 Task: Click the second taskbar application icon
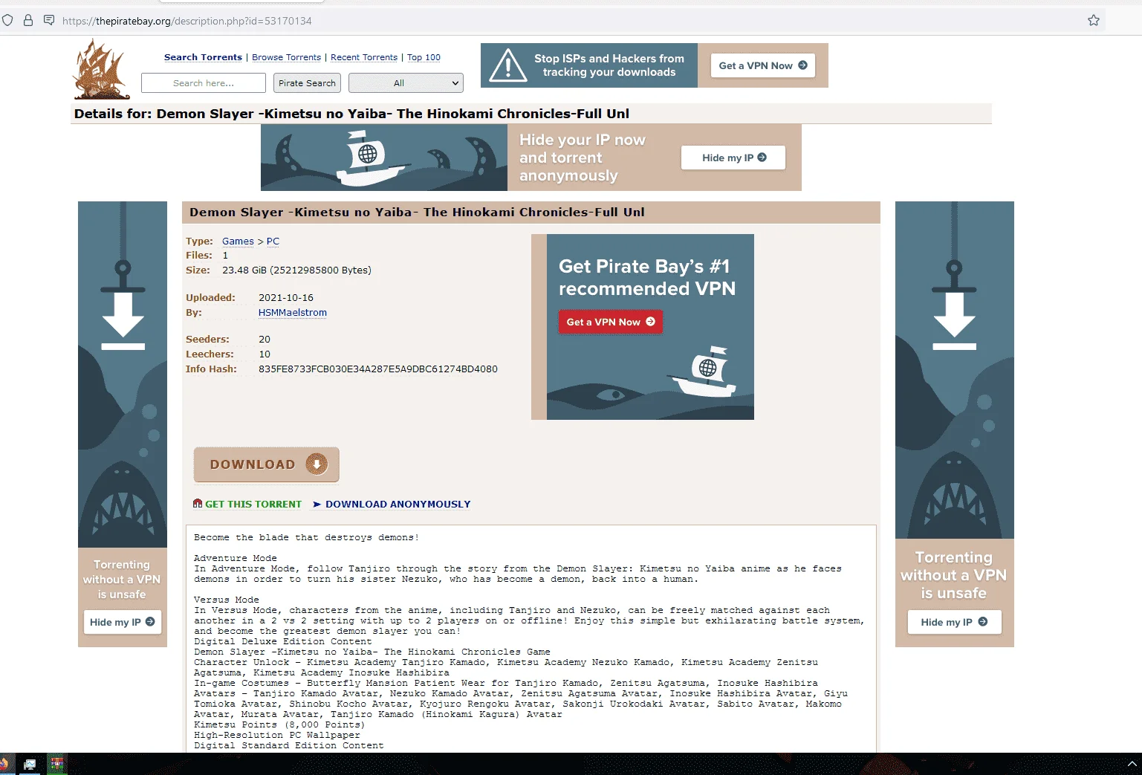point(30,764)
